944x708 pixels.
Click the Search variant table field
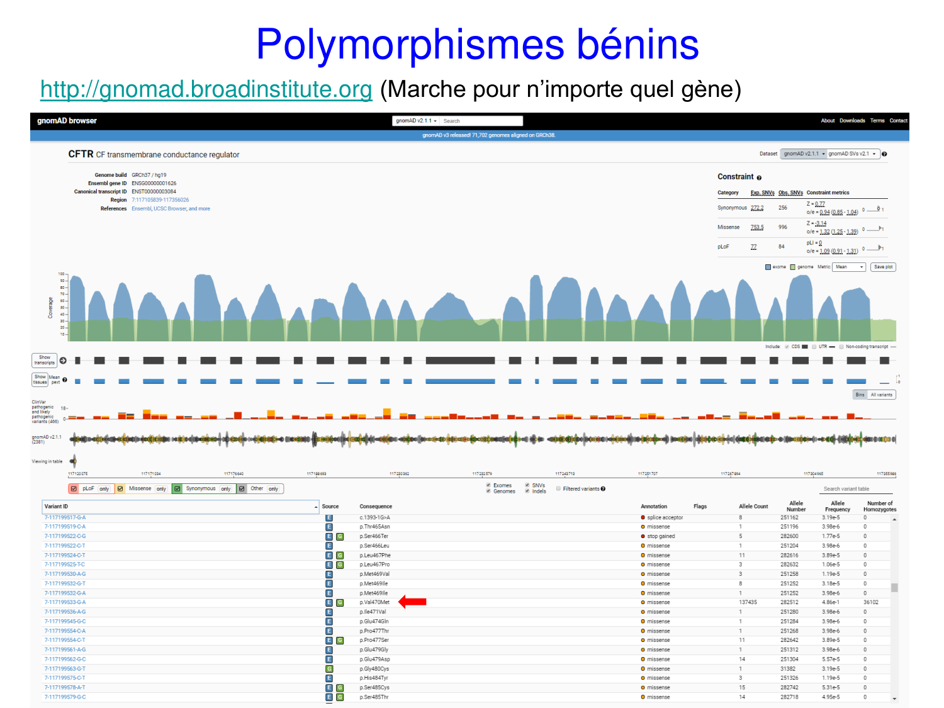click(857, 489)
